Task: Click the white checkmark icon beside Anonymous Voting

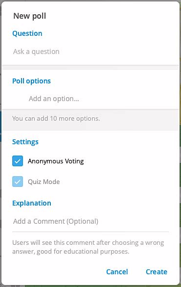Action: (18, 161)
